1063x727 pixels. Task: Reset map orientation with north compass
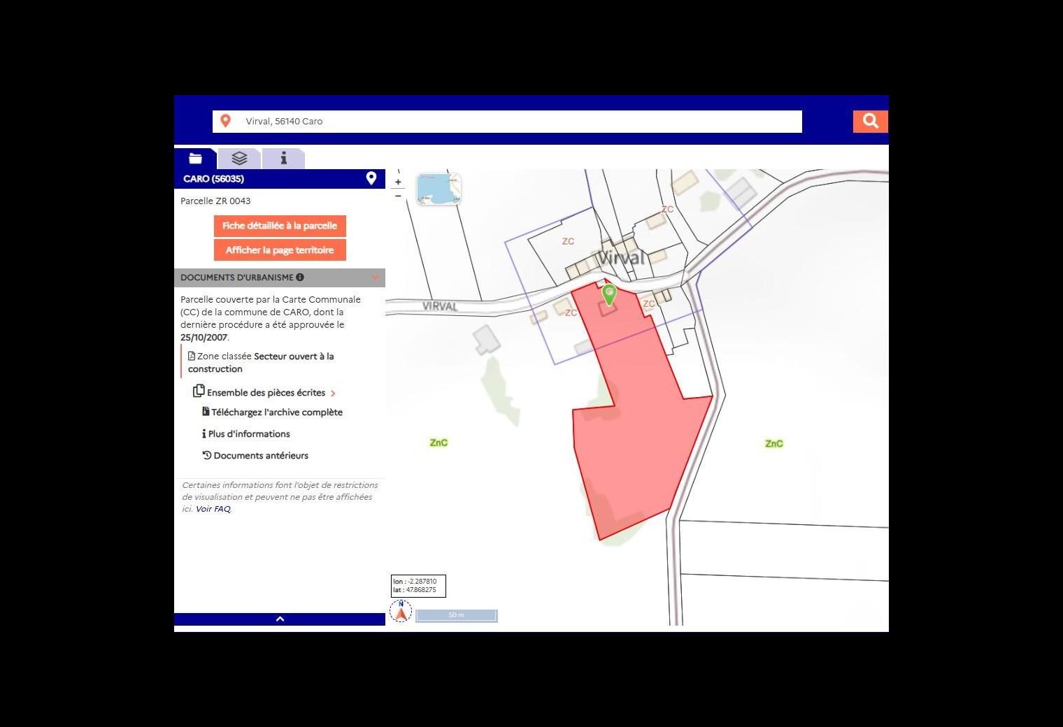(401, 612)
